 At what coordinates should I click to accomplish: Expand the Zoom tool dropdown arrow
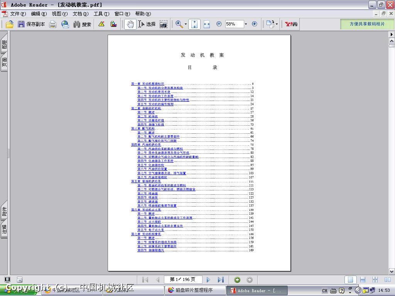(x=186, y=24)
